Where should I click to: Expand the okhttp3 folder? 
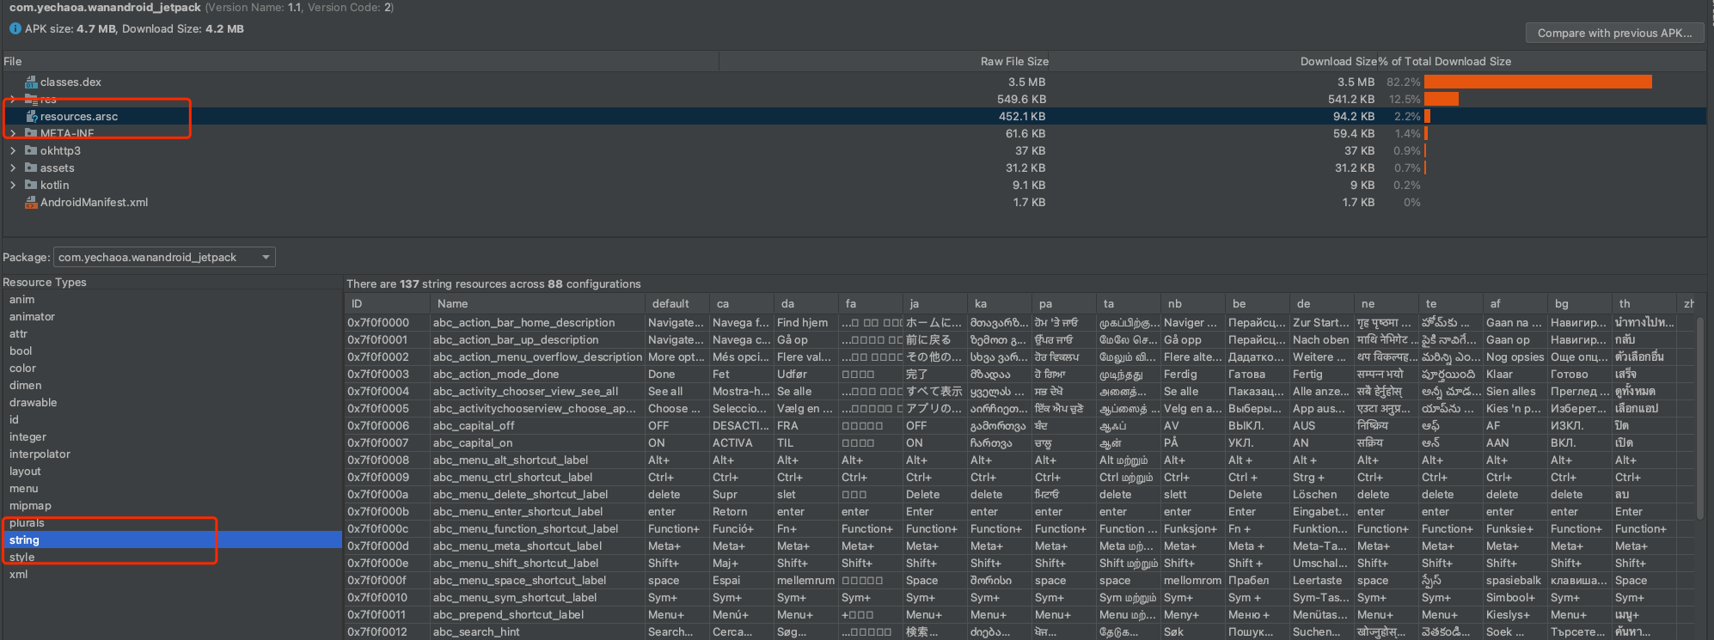tap(13, 151)
